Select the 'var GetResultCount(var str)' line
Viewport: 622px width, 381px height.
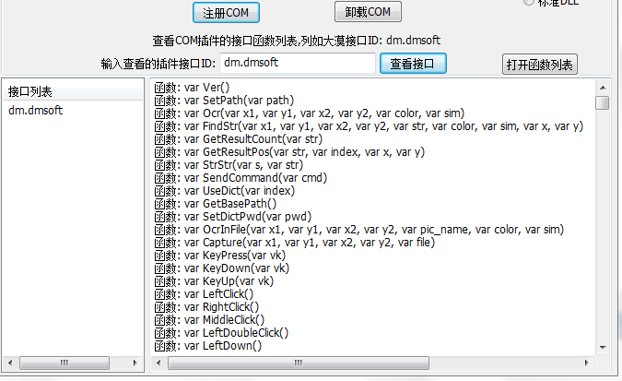click(239, 139)
